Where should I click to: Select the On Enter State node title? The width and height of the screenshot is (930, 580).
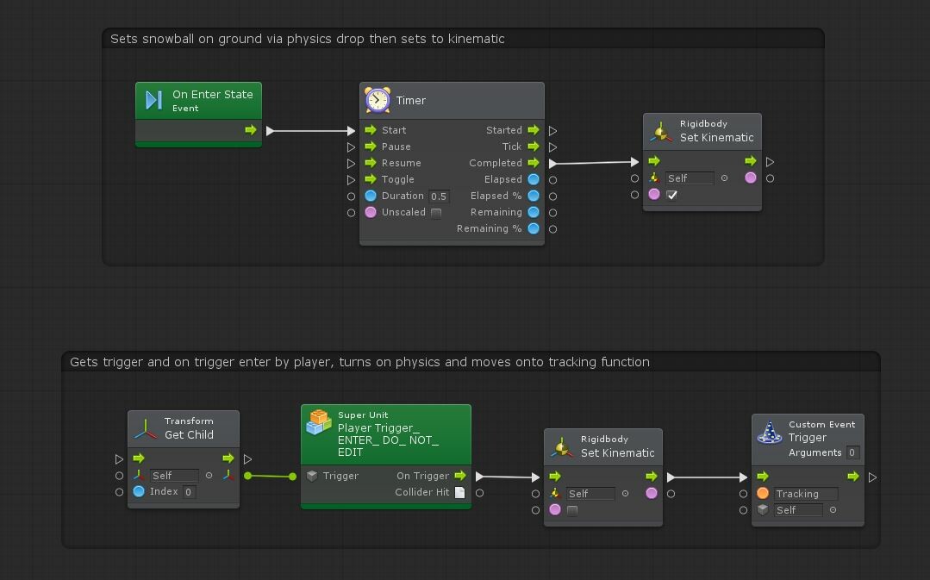[x=212, y=94]
